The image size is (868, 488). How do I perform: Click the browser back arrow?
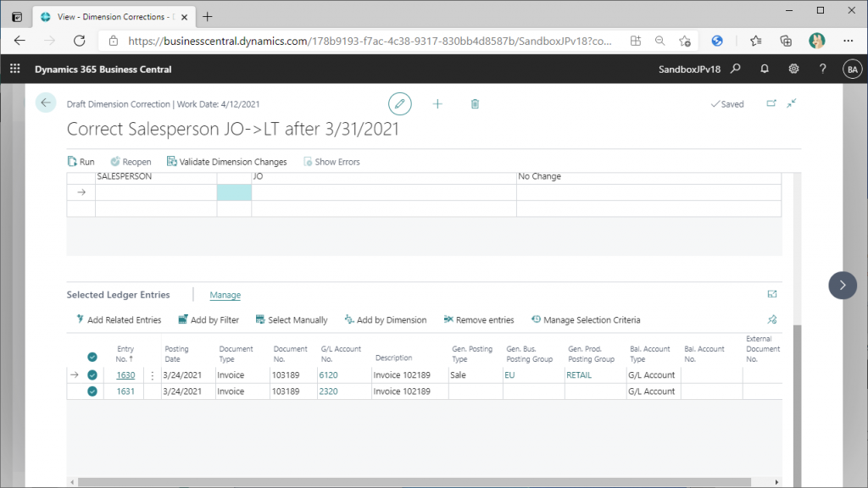pos(20,41)
